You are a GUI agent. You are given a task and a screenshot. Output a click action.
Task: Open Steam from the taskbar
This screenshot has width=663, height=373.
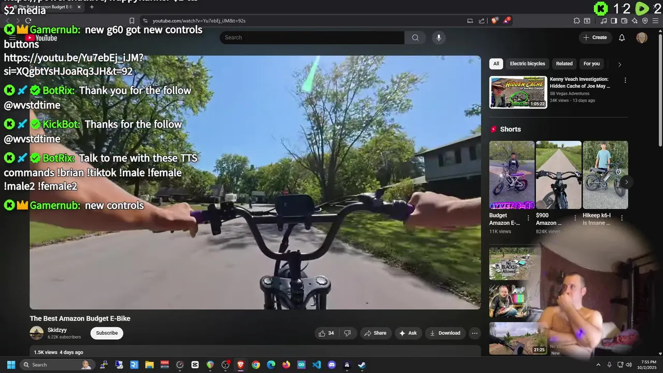click(362, 365)
